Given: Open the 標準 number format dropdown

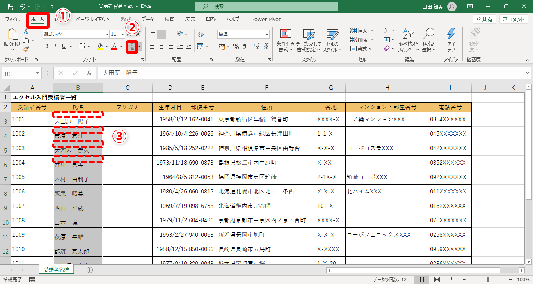Looking at the screenshot, I should pyautogui.click(x=266, y=34).
